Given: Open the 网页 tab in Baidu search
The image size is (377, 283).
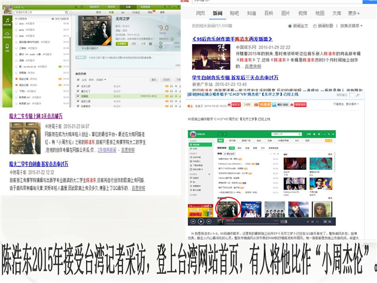Looking at the screenshot, I should (x=200, y=14).
